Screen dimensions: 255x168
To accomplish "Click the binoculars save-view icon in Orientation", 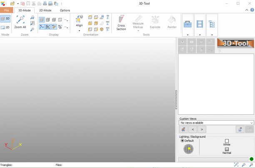I will click(102, 17).
